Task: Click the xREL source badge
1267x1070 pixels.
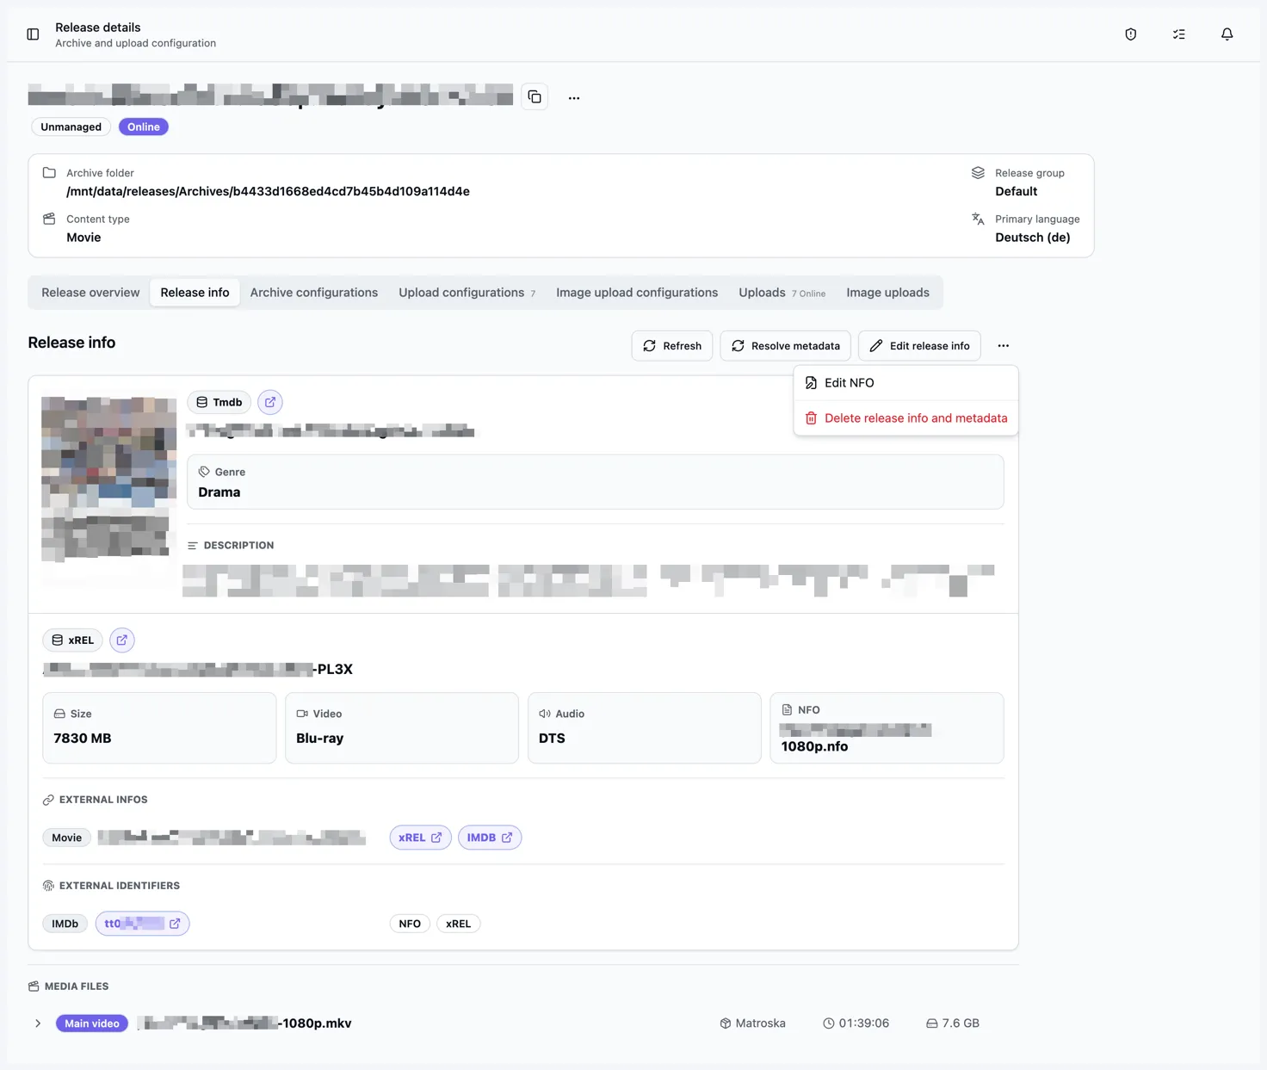Action: tap(73, 640)
